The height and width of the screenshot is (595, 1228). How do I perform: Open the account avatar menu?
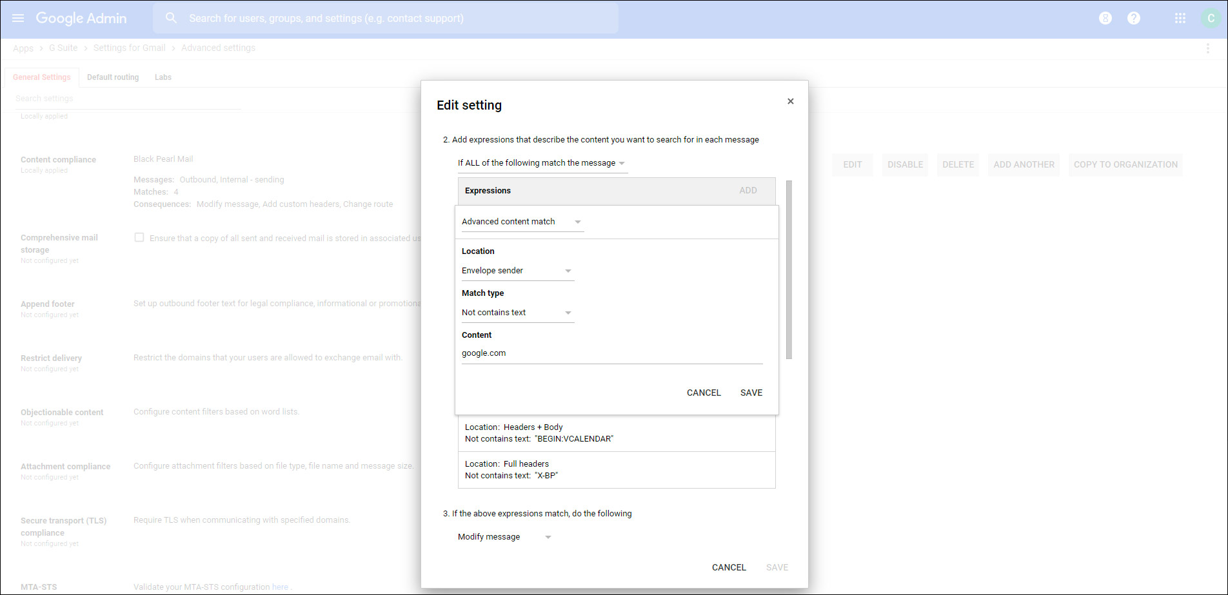[1211, 18]
